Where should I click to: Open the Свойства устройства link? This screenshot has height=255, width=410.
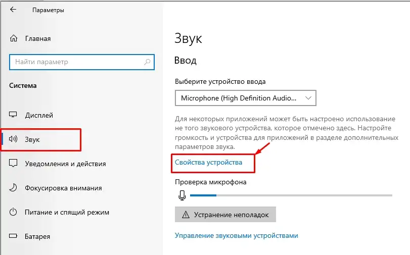[208, 162]
